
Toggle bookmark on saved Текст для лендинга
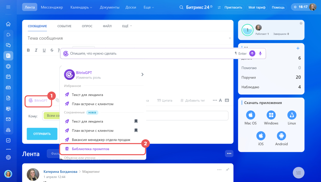tap(136, 121)
